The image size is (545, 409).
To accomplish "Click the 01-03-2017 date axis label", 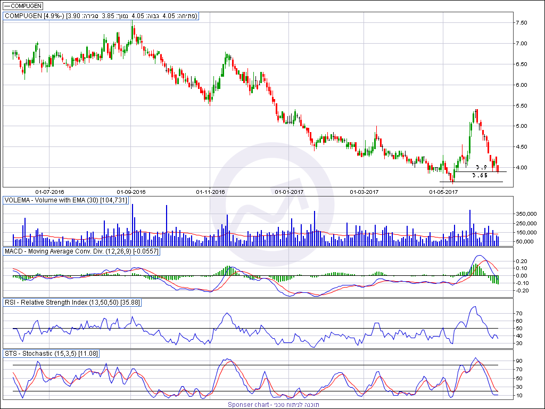I will coord(364,192).
